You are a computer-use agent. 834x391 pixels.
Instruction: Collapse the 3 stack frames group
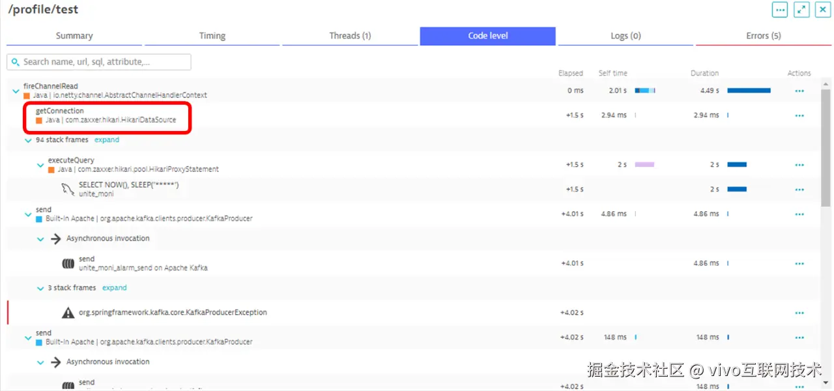40,288
